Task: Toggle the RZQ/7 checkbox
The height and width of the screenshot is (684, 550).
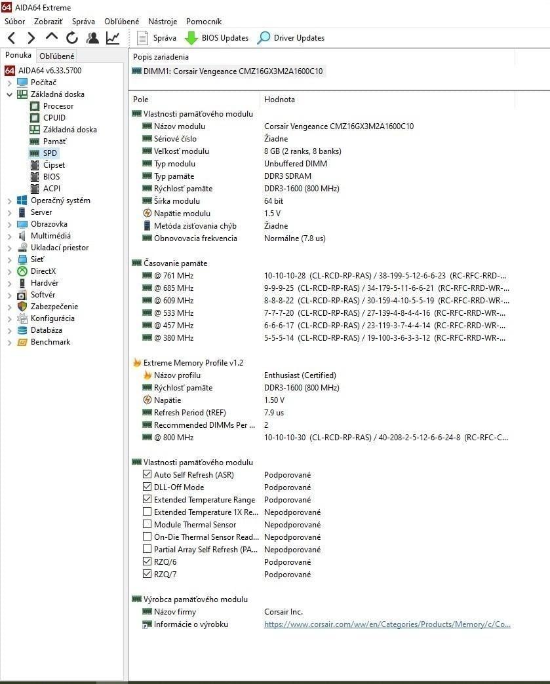Action: tap(147, 574)
